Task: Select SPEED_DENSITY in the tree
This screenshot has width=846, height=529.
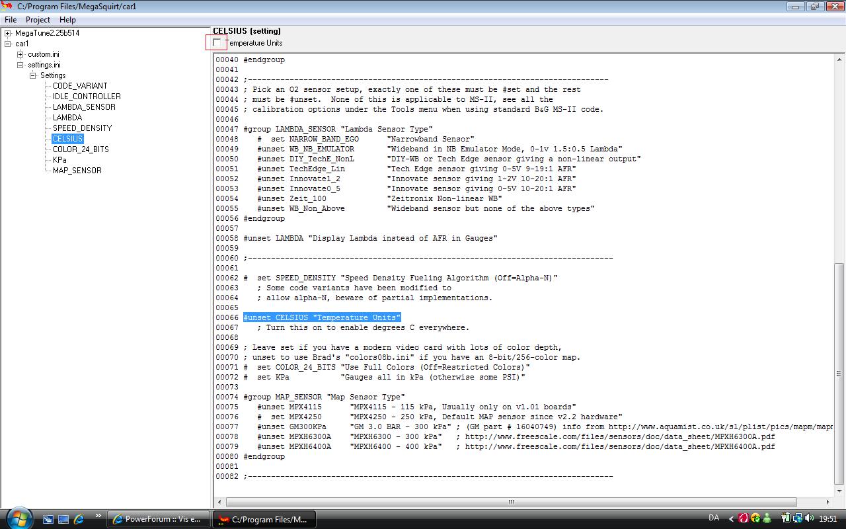Action: click(x=83, y=128)
